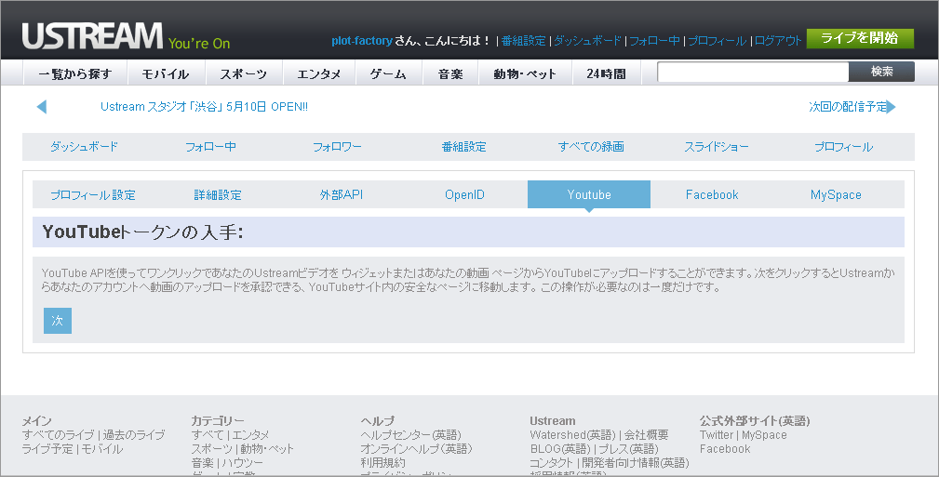Screen dimensions: 939x477
Task: Switch to the ダッシュボード tab
Action: 84,147
